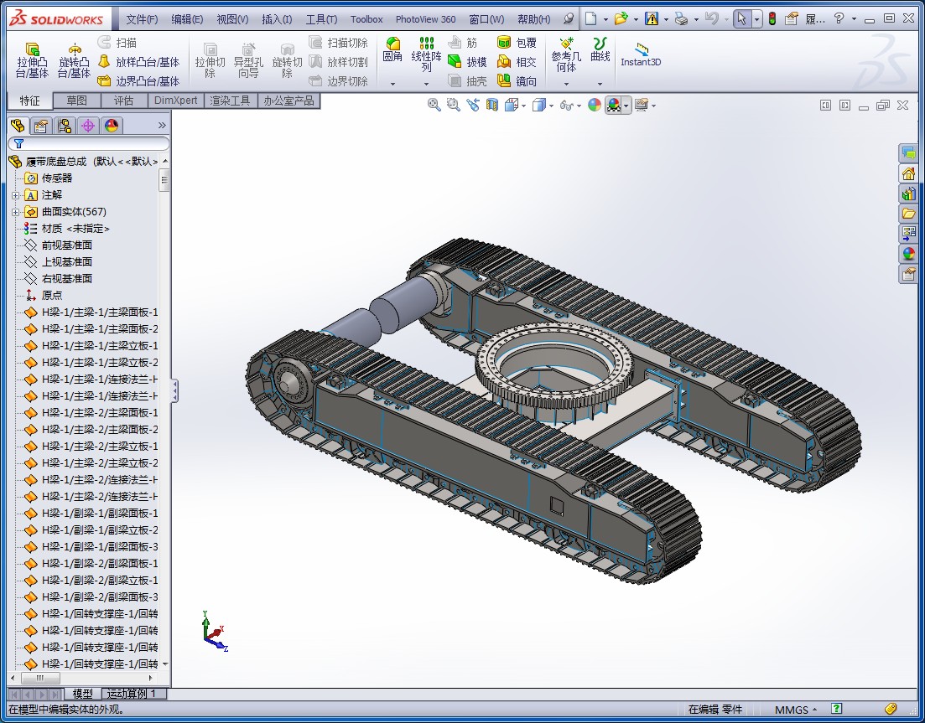
Task: Open Design Library in the task pane
Action: click(x=908, y=194)
